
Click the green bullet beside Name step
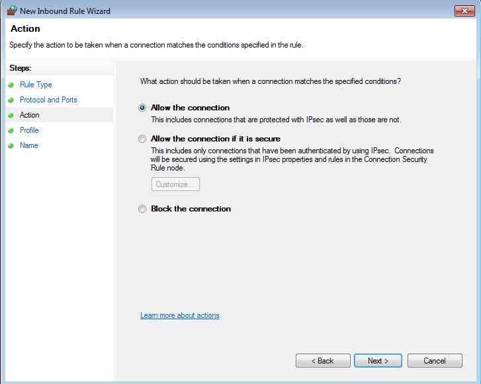coord(11,146)
